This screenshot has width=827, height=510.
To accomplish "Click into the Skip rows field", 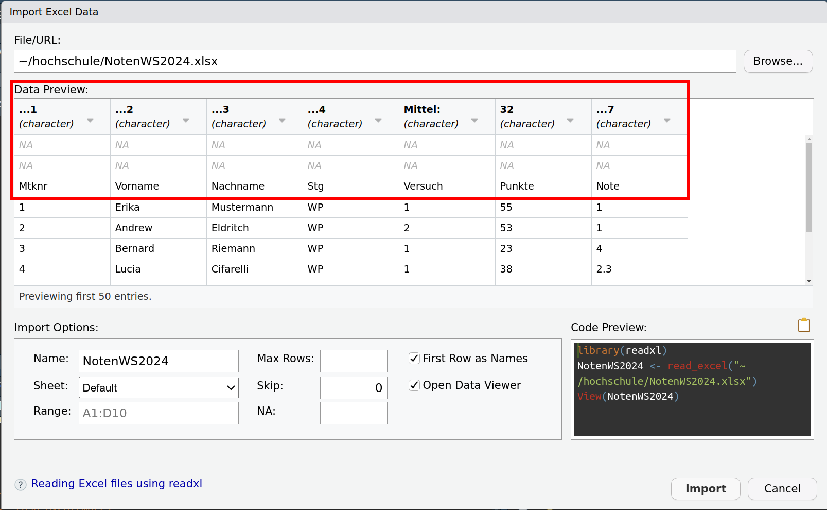I will [354, 388].
